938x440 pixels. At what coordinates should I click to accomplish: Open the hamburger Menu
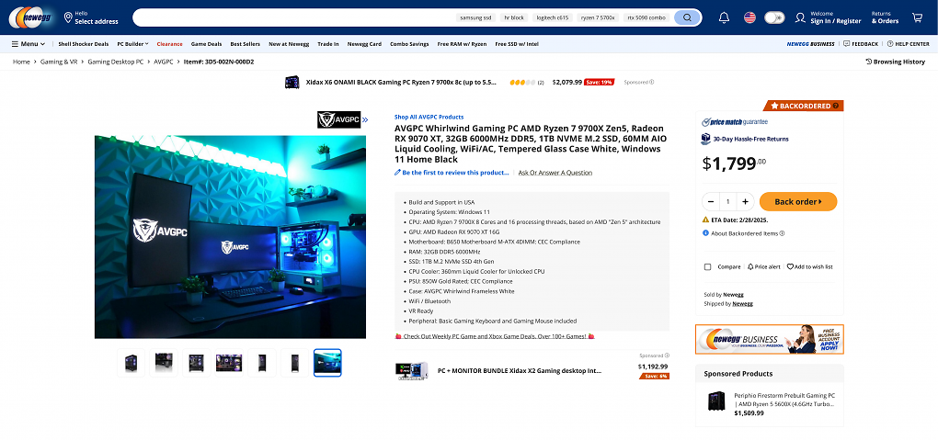click(x=28, y=44)
